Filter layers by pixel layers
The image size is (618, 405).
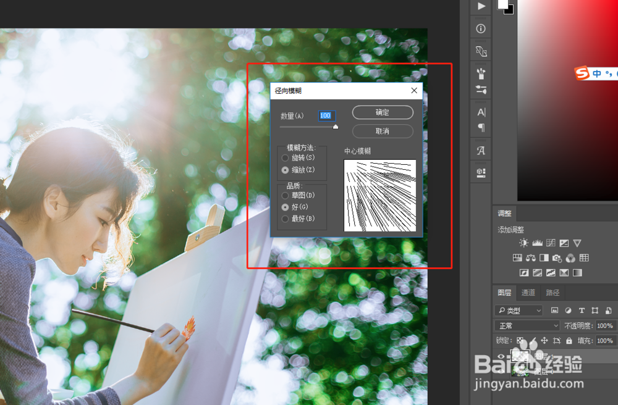click(554, 310)
